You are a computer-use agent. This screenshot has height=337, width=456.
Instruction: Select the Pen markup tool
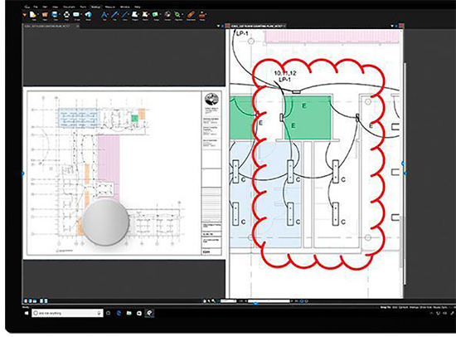[x=114, y=15]
